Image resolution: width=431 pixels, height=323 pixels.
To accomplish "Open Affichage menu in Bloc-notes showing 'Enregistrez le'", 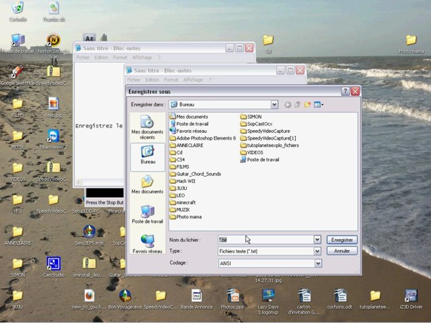I will point(142,57).
